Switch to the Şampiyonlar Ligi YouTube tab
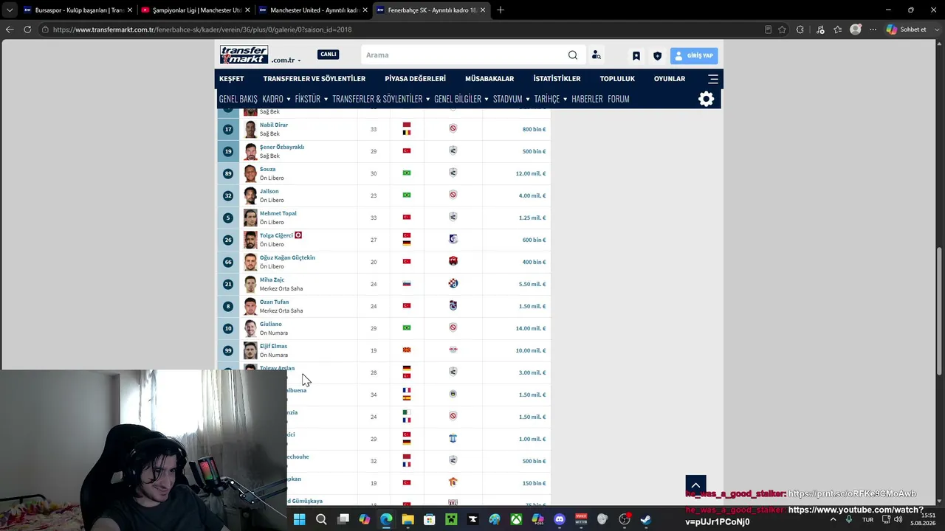The width and height of the screenshot is (945, 531). pyautogui.click(x=195, y=10)
